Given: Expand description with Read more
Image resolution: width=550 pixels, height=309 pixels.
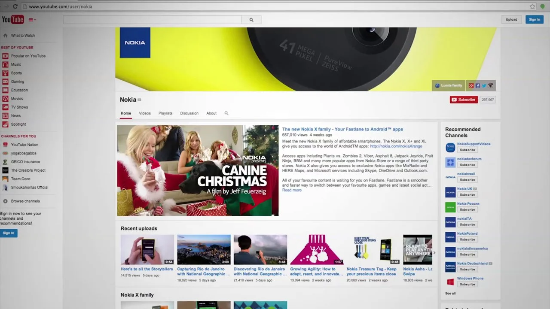Looking at the screenshot, I should click(292, 190).
